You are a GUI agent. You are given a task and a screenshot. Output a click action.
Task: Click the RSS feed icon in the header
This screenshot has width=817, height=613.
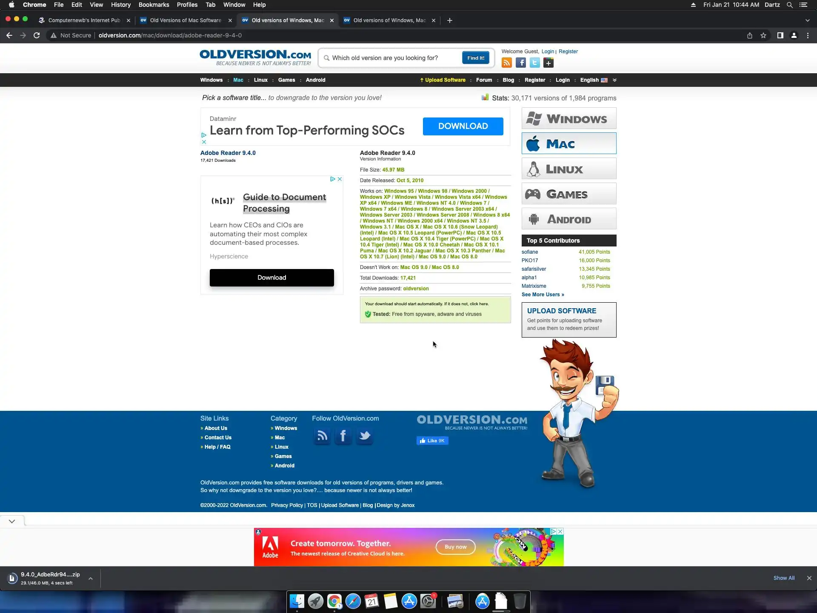506,63
